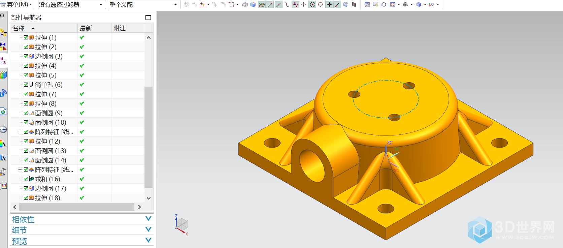Viewport: 563px width, 248px height.
Task: Enable the snap-to-end-point icon
Action: [270, 4]
